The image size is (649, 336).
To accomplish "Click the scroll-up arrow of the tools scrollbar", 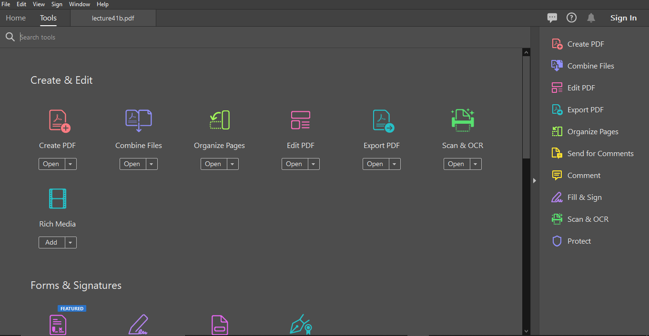I will pos(526,52).
